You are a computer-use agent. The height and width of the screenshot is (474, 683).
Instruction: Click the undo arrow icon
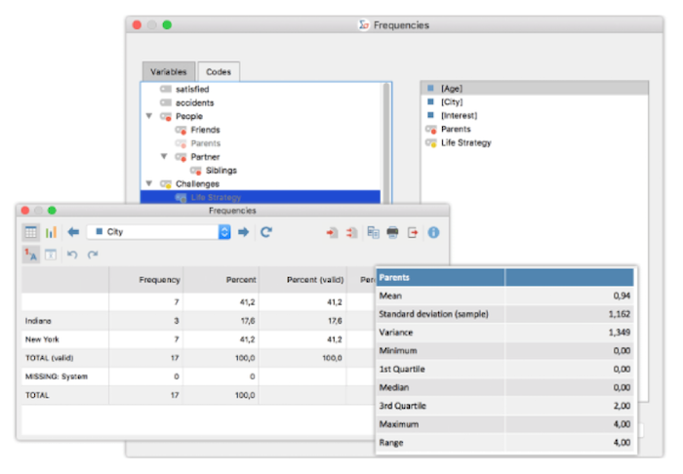[72, 255]
